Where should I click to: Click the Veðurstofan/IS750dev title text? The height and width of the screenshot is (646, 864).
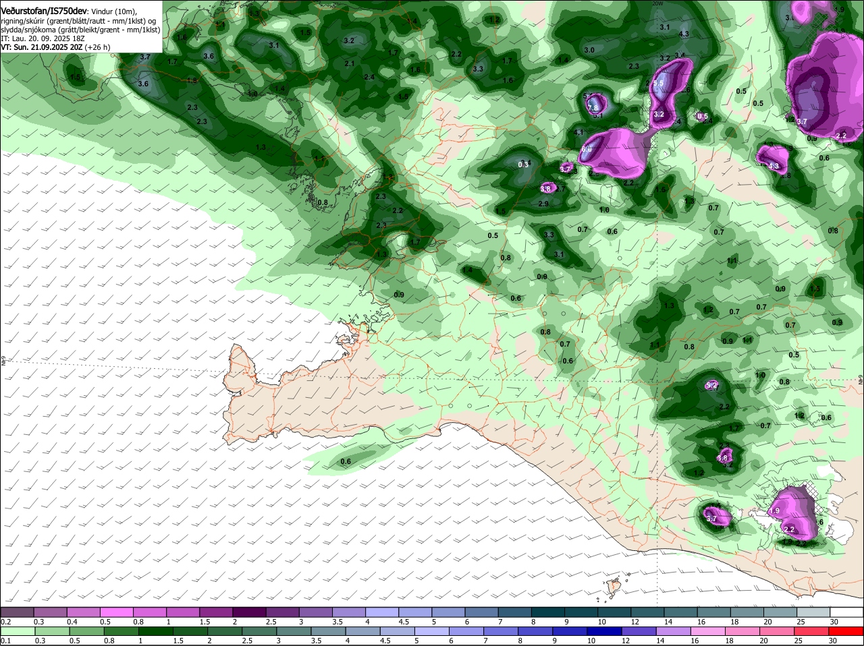click(43, 11)
